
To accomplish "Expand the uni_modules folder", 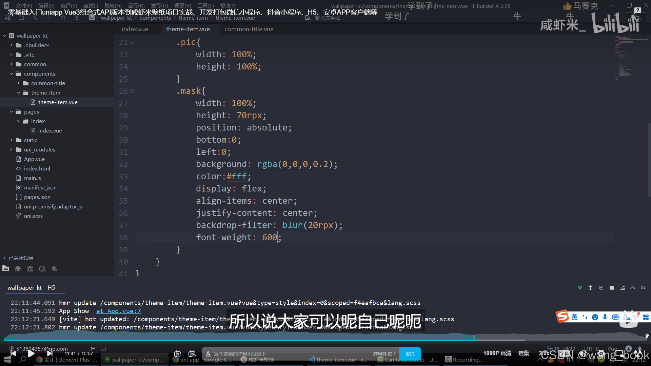I will [x=11, y=149].
